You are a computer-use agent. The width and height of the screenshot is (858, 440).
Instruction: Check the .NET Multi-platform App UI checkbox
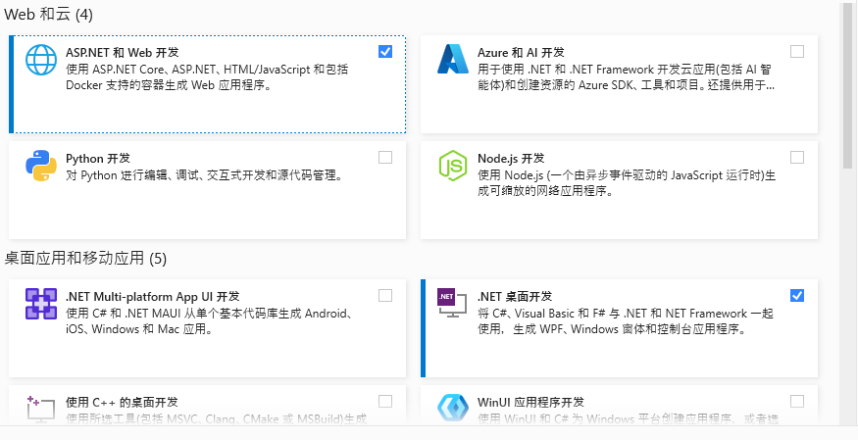coord(385,296)
